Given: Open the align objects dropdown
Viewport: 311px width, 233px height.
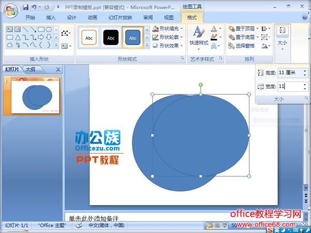Looking at the screenshot, I should pyautogui.click(x=266, y=29).
